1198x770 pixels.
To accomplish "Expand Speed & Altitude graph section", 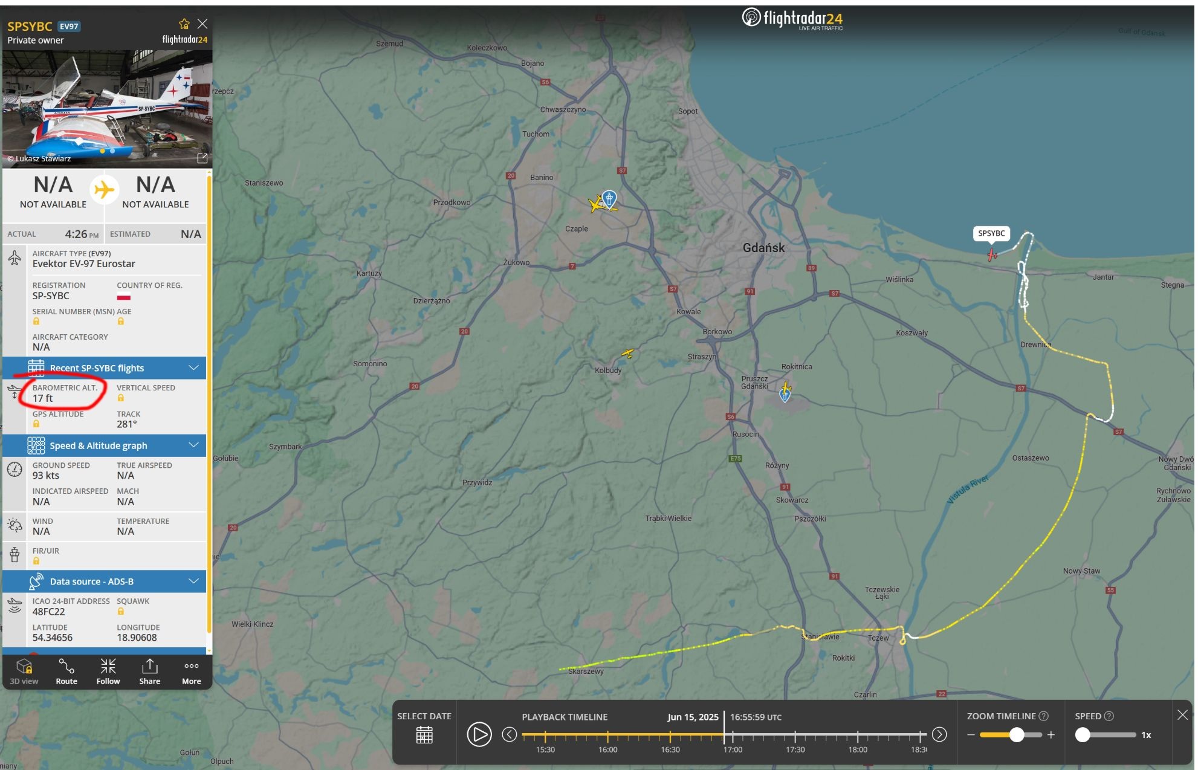I will coord(105,445).
